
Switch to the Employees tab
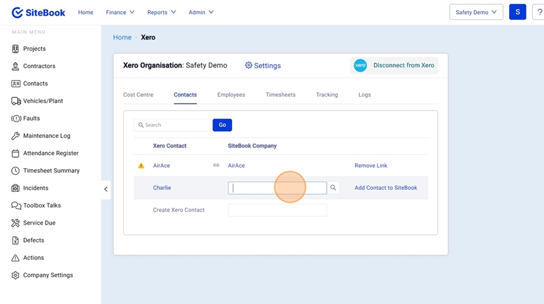click(231, 95)
